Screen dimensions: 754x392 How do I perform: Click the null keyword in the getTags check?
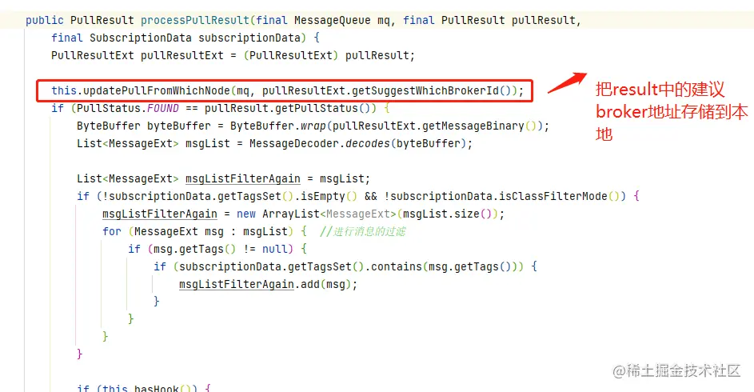[274, 249]
